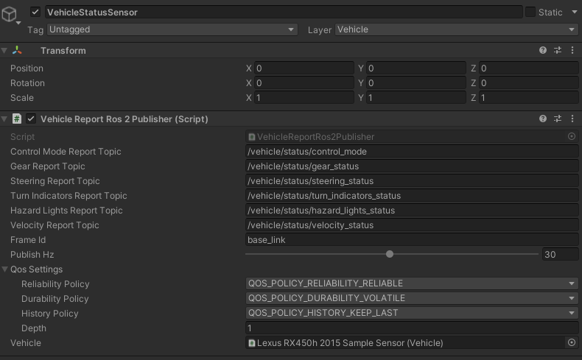582x360 pixels.
Task: Click Scale X value field
Action: tap(304, 98)
